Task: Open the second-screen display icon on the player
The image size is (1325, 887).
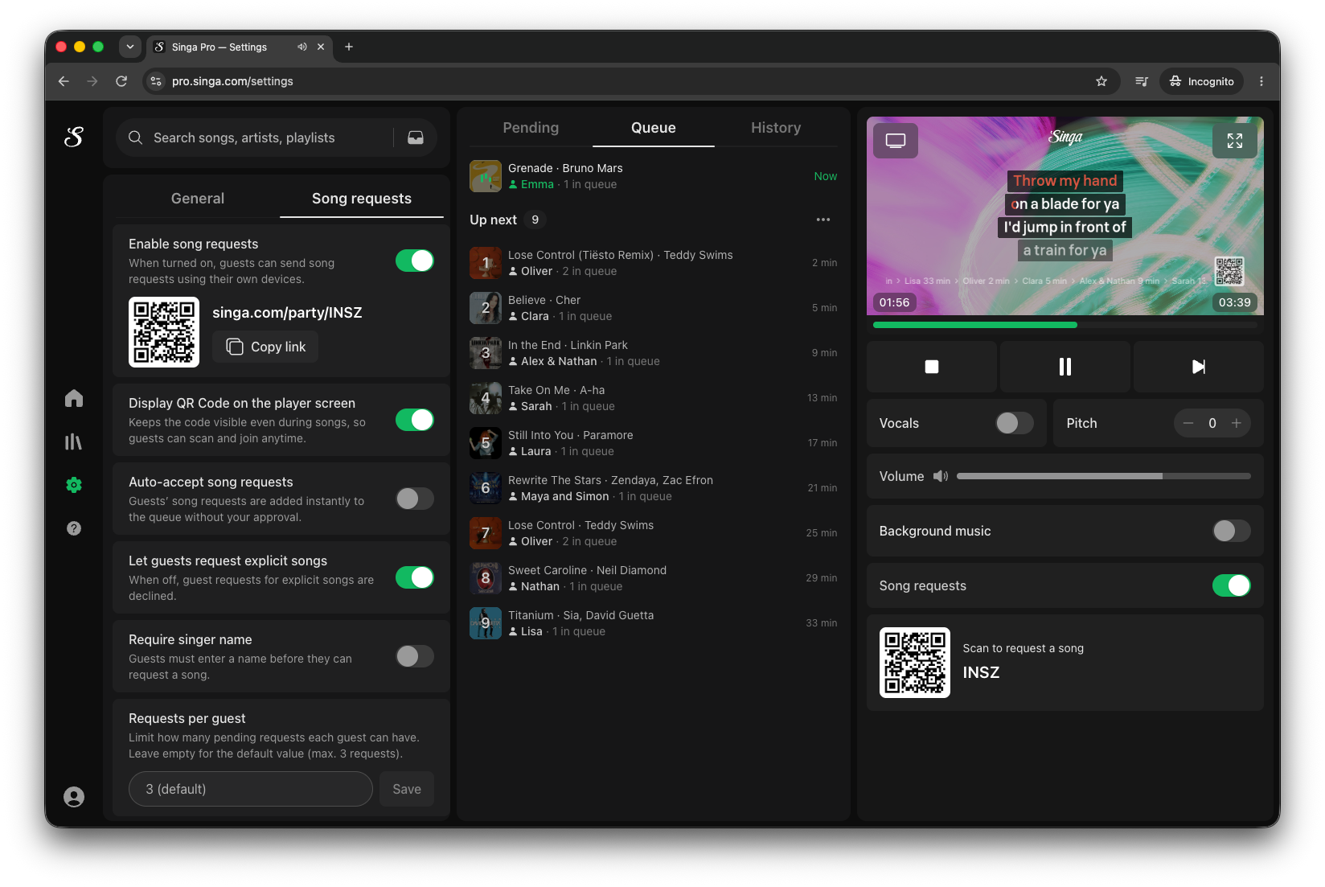Action: coord(896,141)
